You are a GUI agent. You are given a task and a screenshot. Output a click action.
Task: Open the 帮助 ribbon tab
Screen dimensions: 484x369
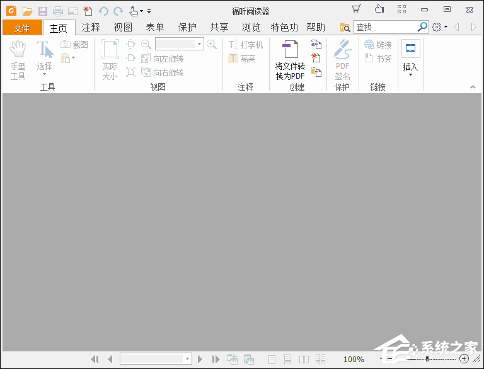[316, 27]
